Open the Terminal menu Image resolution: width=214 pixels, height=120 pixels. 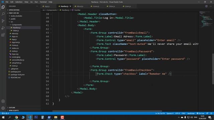43,2
